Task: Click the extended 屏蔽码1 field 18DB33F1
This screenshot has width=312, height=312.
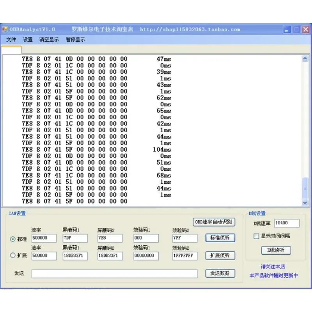Action: (x=75, y=256)
